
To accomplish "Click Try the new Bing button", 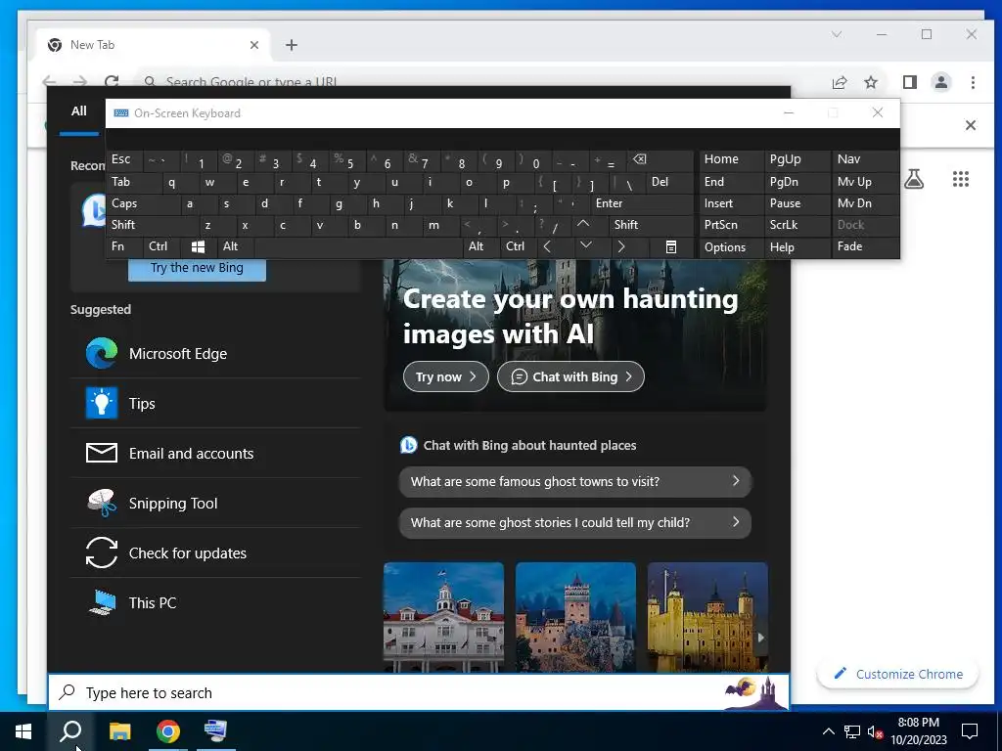I will [x=197, y=268].
